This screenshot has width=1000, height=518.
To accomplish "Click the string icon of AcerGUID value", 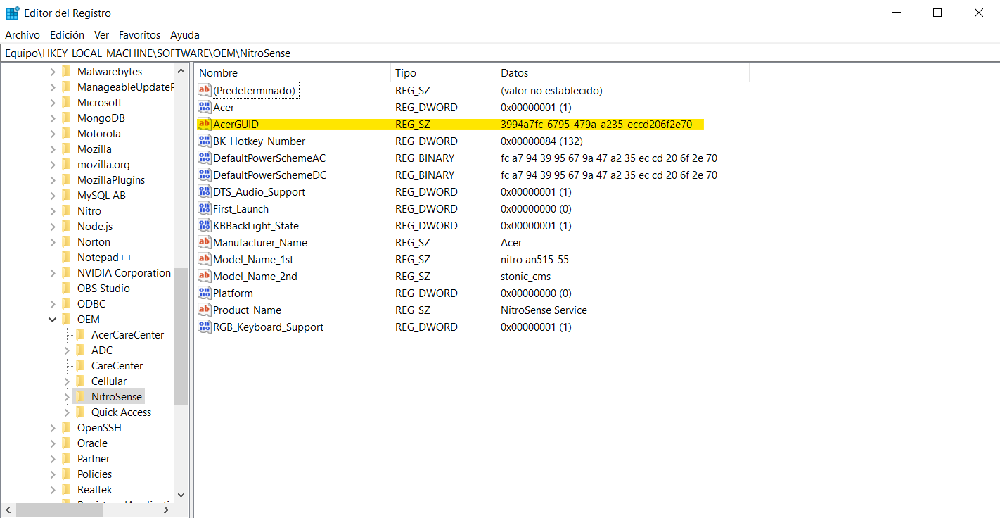I will 205,124.
